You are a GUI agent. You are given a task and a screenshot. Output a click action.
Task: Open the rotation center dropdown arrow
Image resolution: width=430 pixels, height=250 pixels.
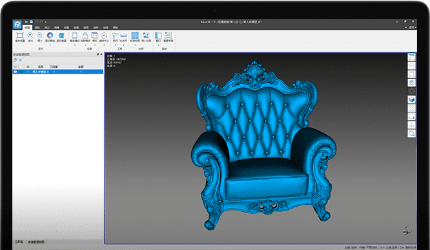tap(104, 45)
